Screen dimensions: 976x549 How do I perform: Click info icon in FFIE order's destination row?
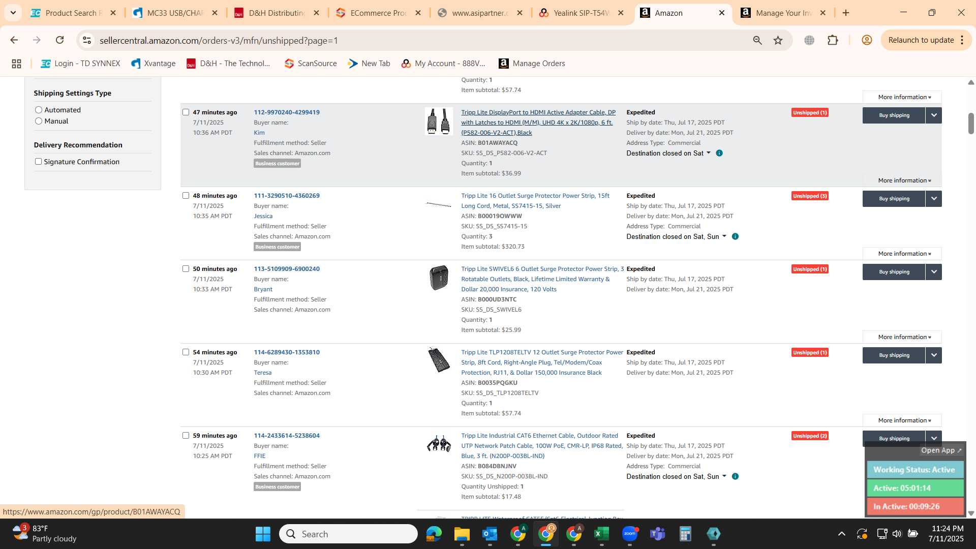point(735,476)
